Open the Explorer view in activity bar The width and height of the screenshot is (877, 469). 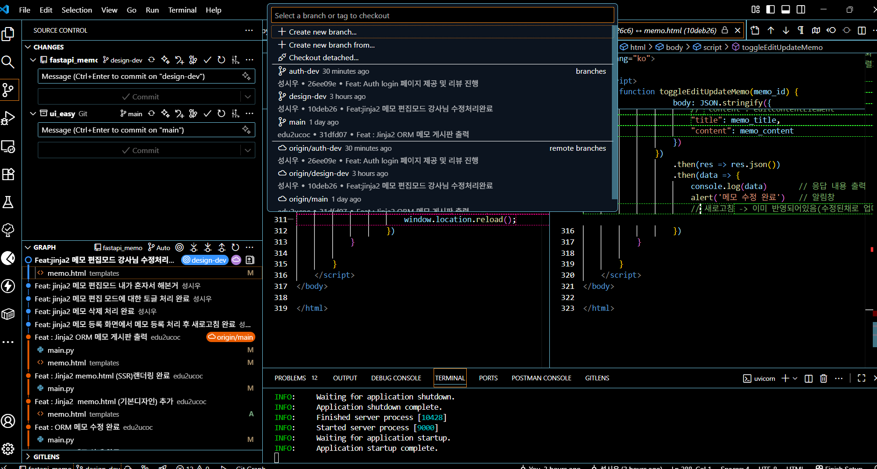[x=8, y=34]
